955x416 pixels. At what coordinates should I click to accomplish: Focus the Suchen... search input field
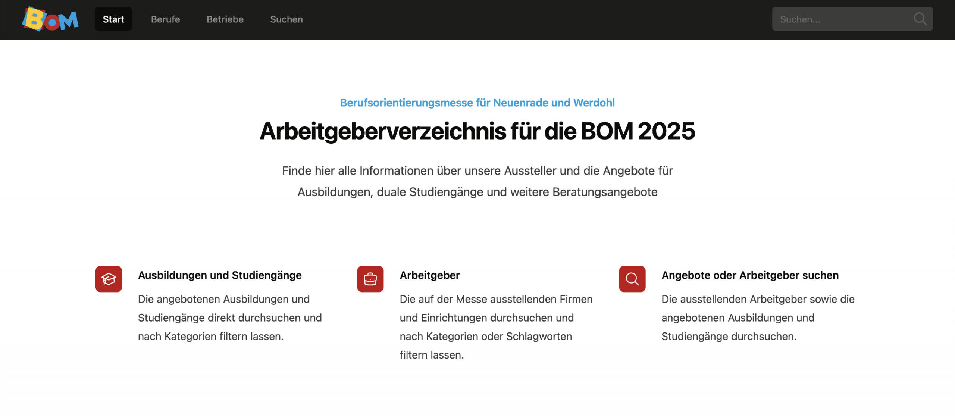(852, 19)
